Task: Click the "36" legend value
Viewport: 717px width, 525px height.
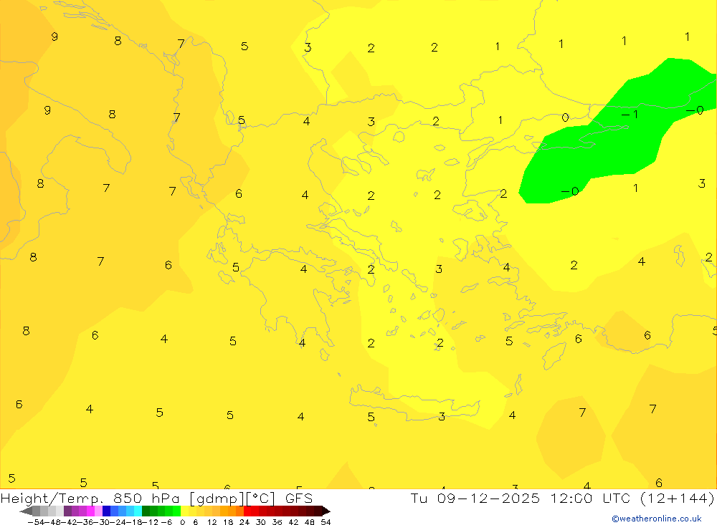Action: (277, 522)
